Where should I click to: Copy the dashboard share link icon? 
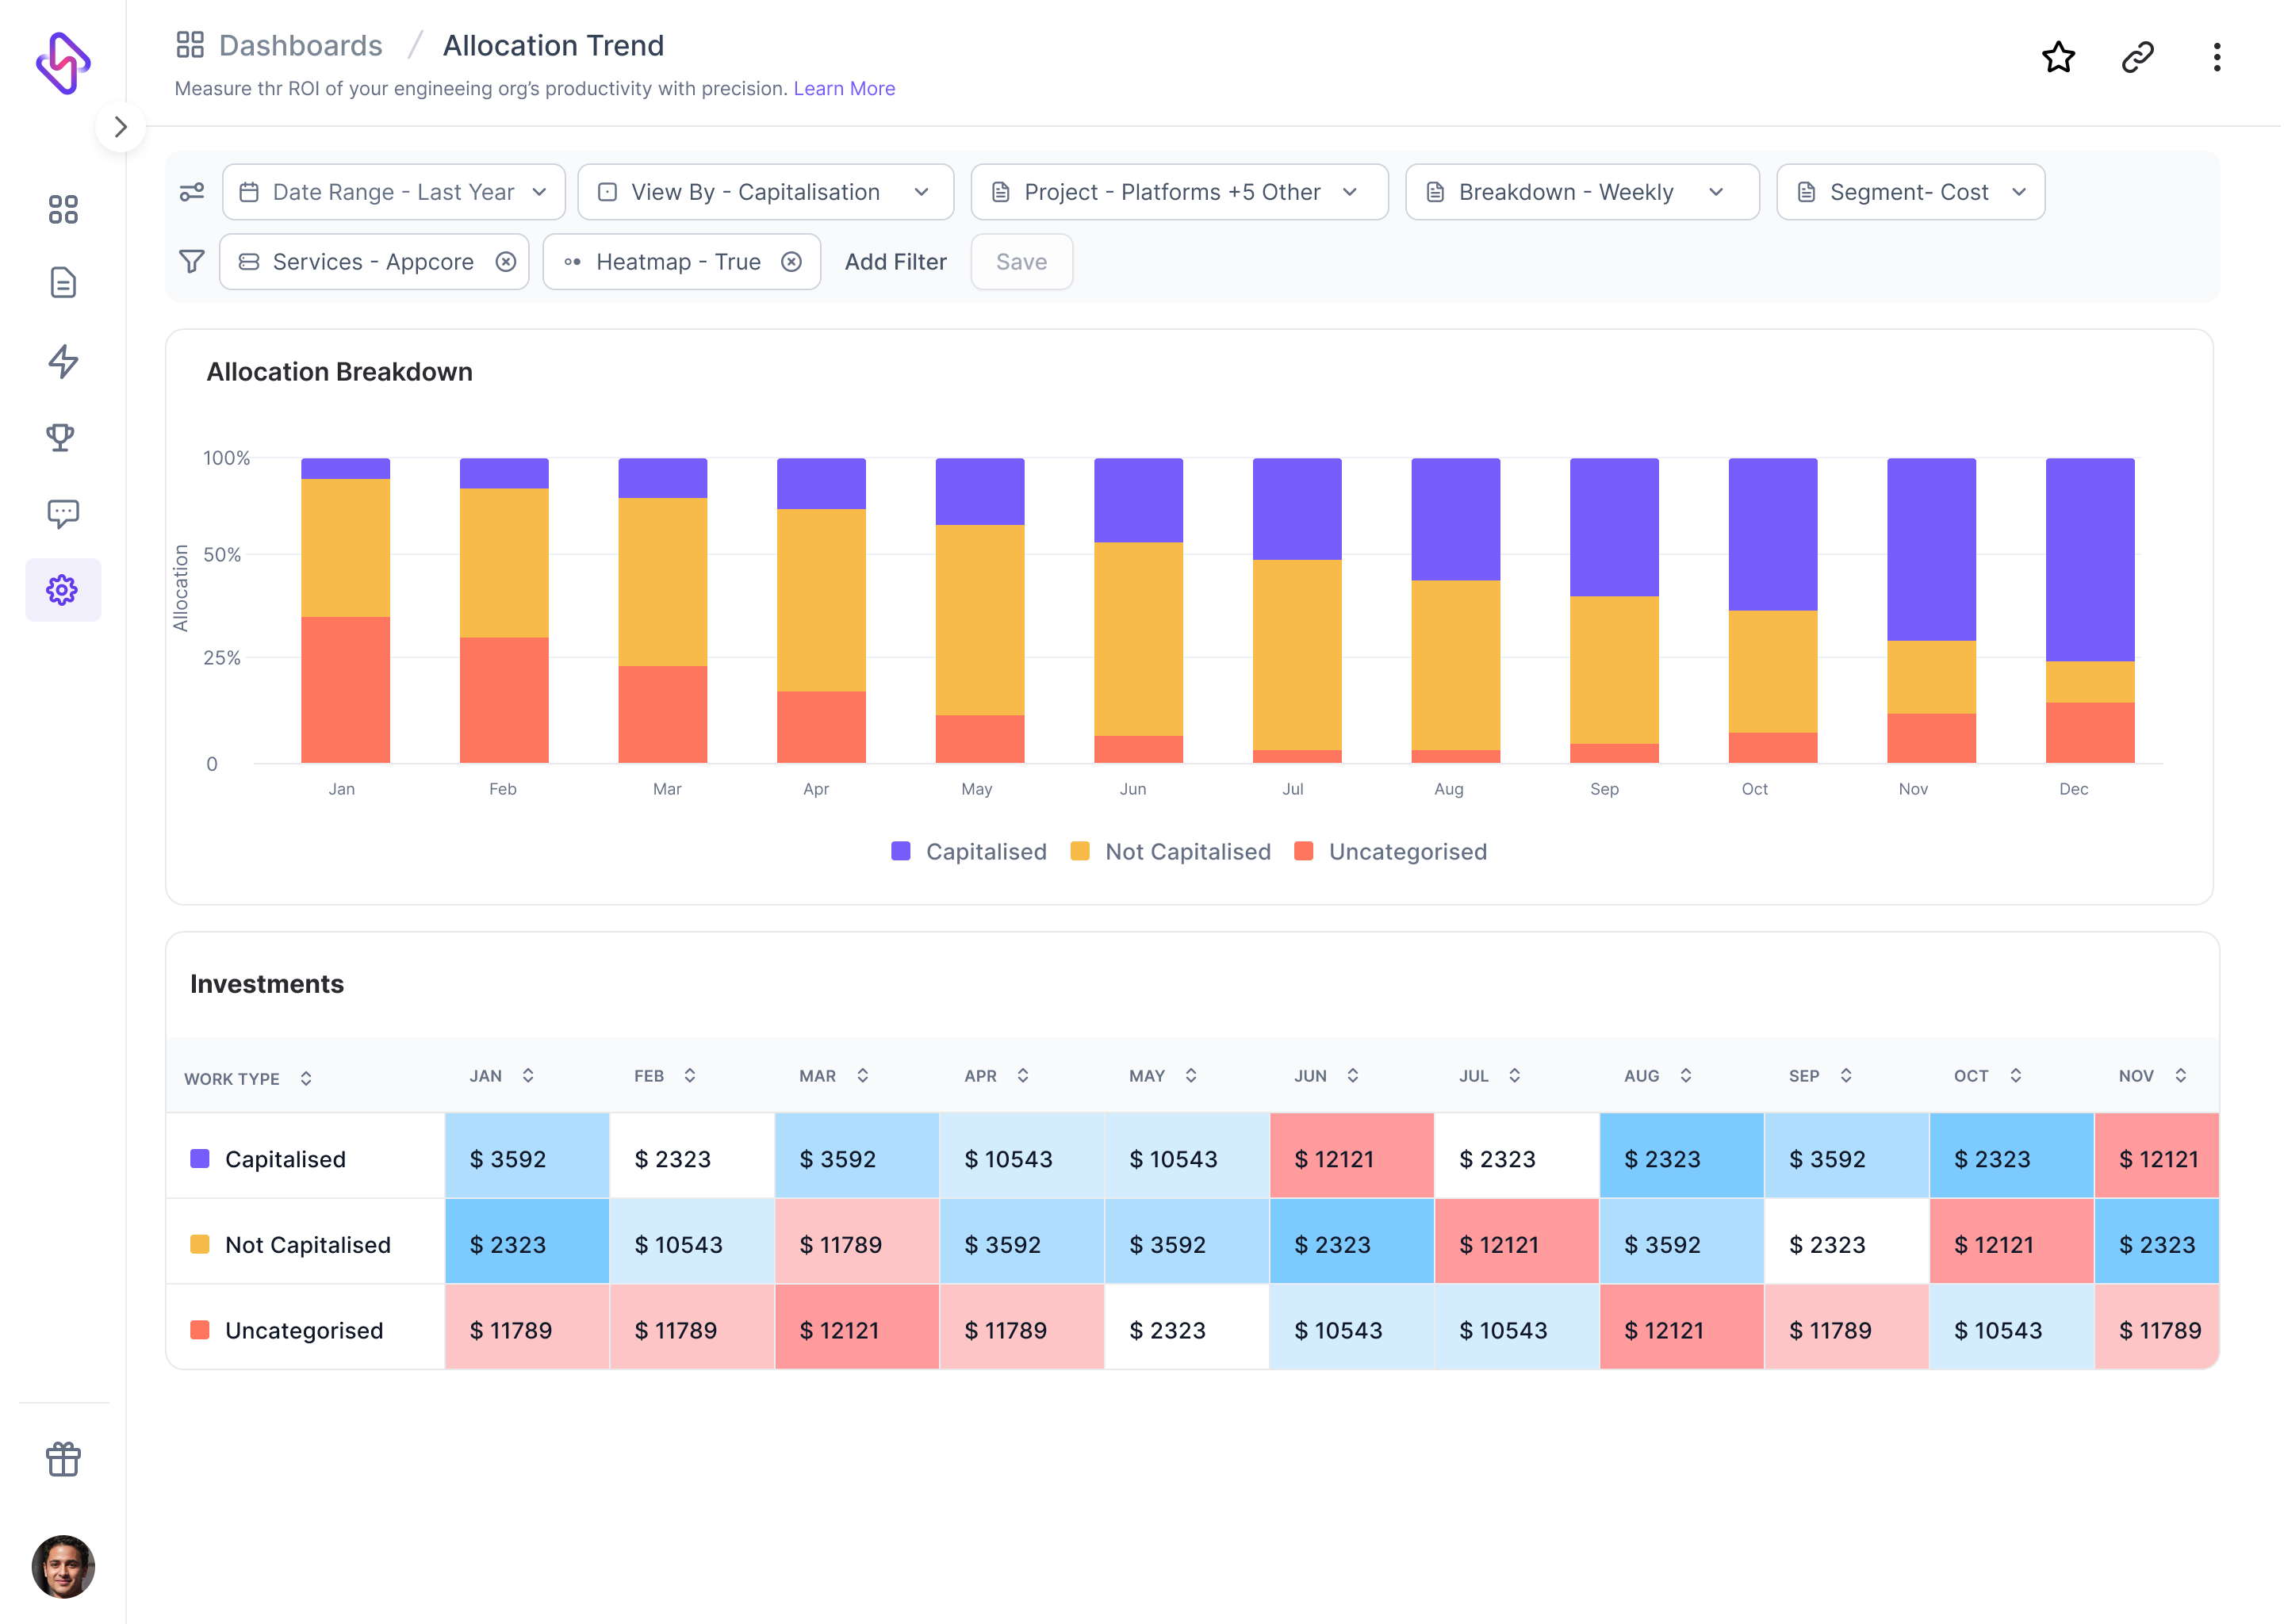point(2138,58)
